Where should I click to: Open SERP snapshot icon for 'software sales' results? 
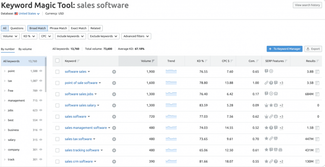[x=317, y=72]
